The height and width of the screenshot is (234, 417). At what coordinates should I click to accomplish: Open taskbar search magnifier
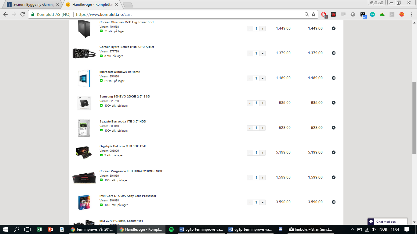(17, 229)
